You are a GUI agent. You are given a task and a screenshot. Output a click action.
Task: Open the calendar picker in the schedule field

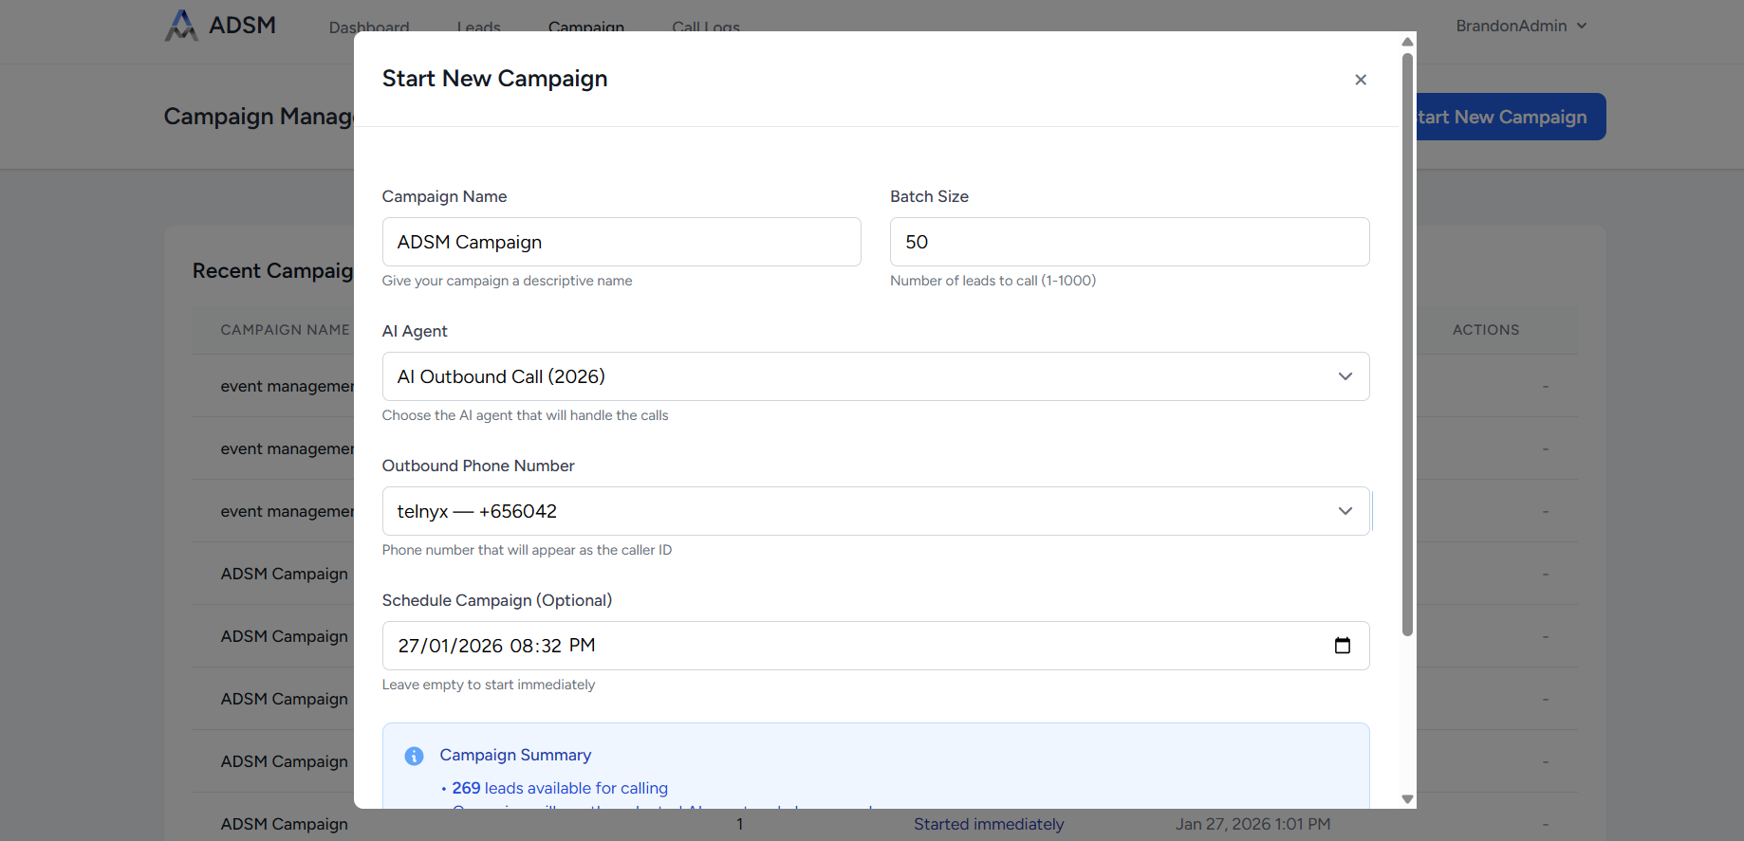coord(1343,646)
